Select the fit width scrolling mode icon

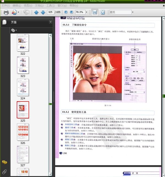pos(95,12)
